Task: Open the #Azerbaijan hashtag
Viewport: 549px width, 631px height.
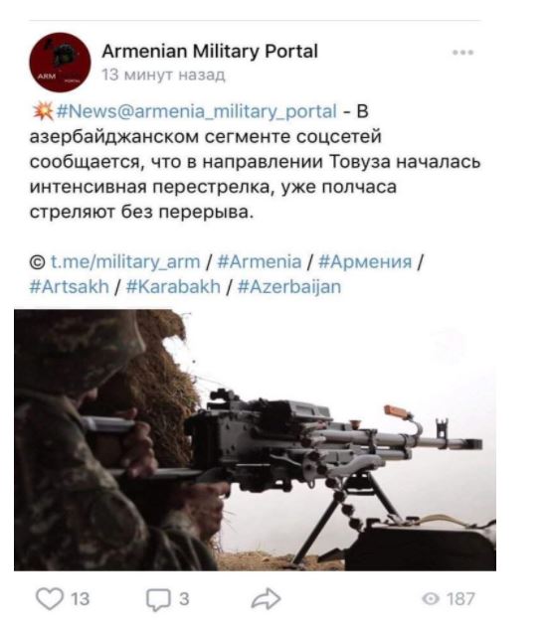Action: pyautogui.click(x=289, y=287)
